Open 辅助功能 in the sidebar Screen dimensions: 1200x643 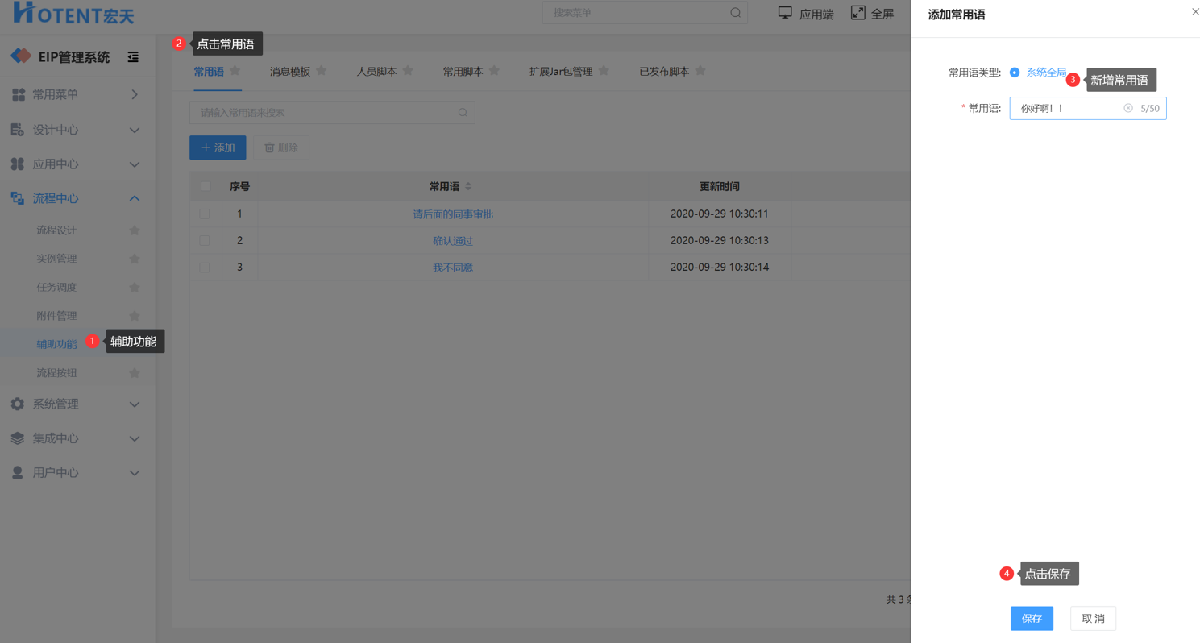[x=56, y=344]
